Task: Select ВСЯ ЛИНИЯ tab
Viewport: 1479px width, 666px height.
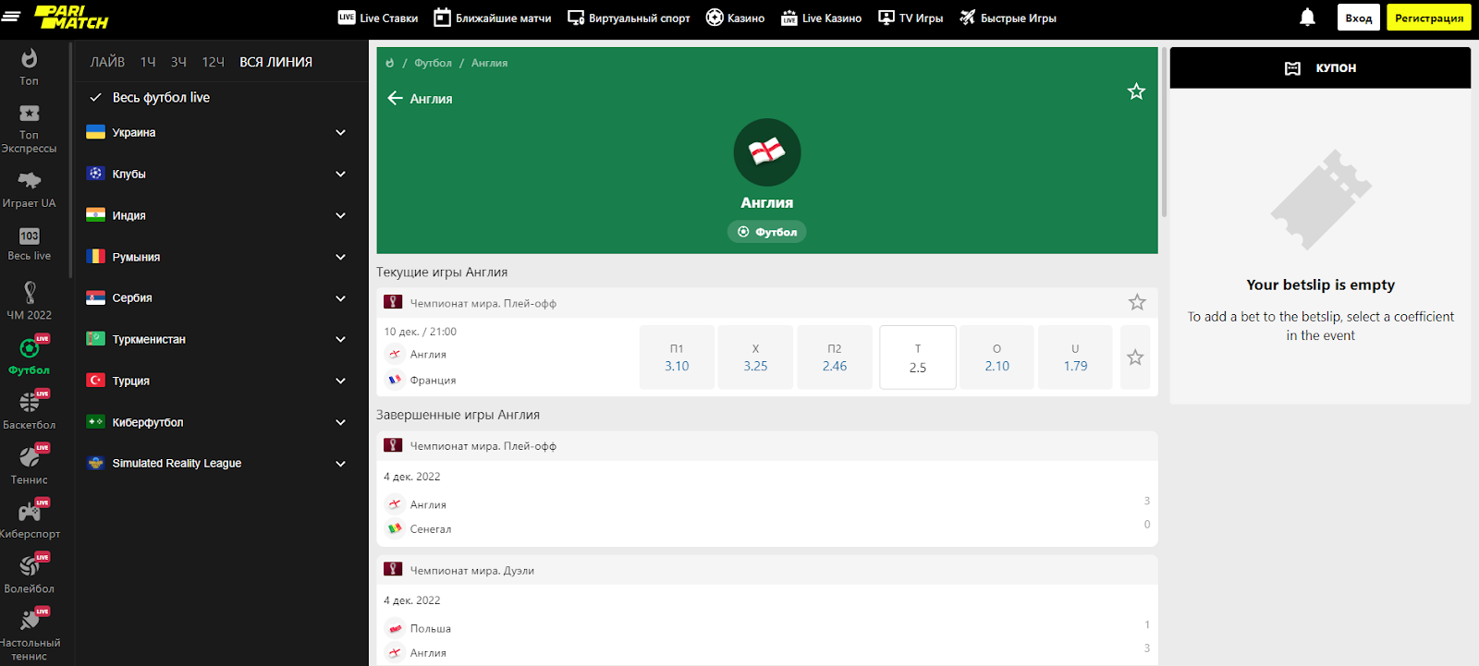Action: 275,62
